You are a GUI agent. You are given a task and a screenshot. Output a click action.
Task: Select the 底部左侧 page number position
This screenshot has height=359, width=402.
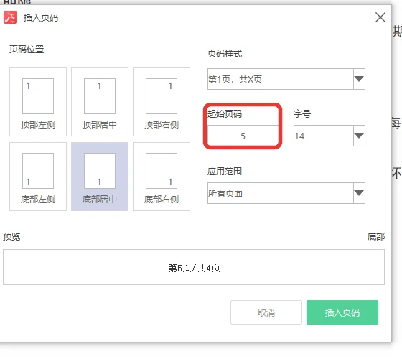(x=38, y=177)
